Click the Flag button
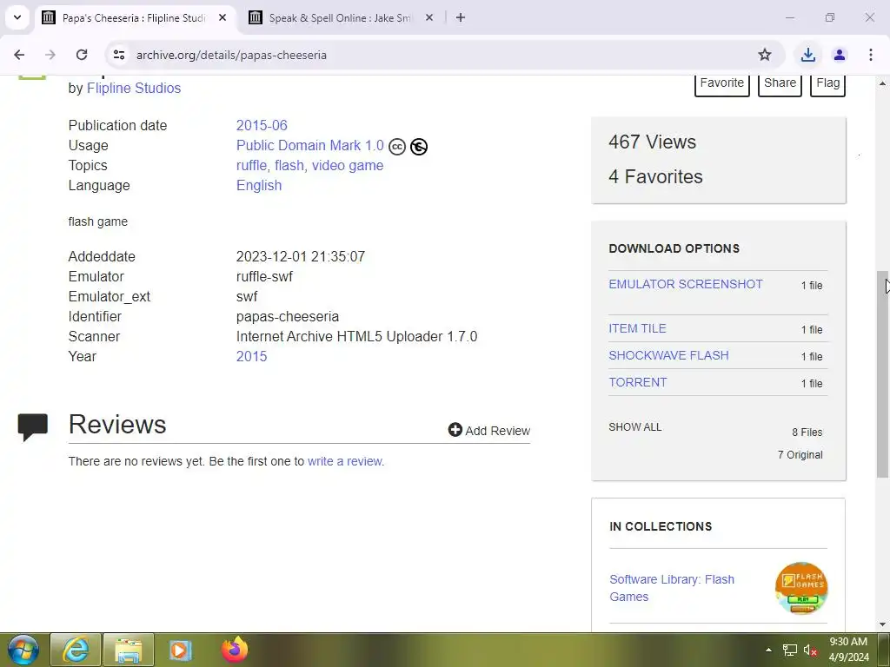 pos(827,83)
